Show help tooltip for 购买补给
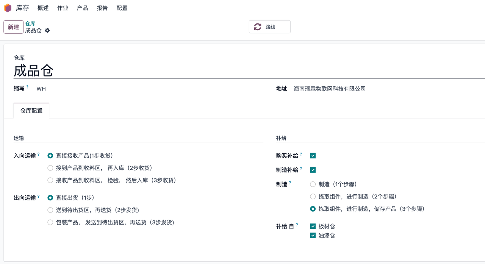Image resolution: width=485 pixels, height=264 pixels. pos(301,154)
